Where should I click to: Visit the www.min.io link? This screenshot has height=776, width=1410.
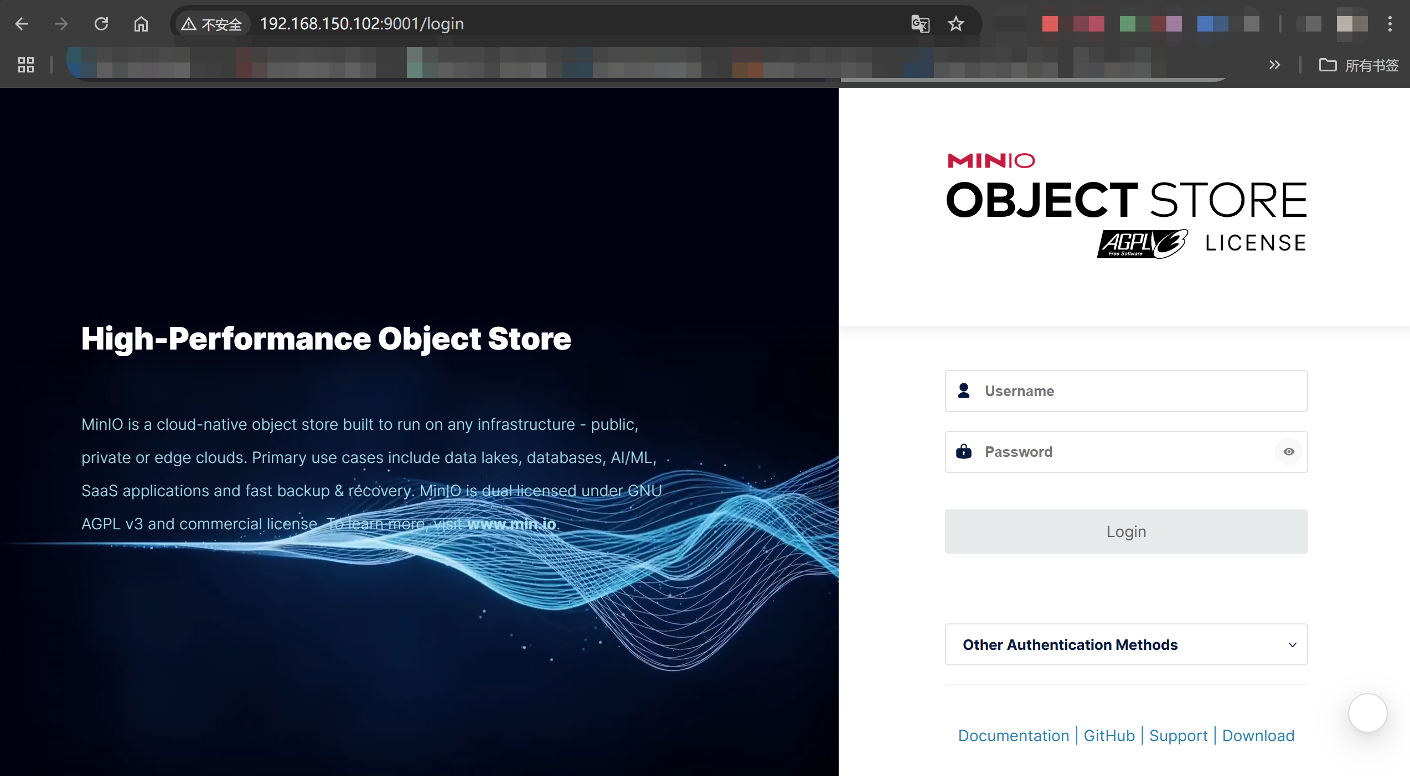pos(512,524)
